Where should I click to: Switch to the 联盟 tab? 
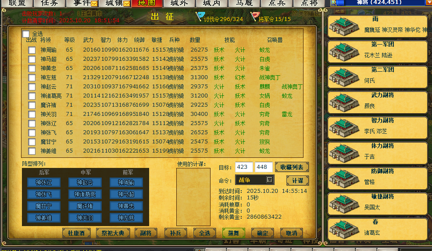(17, 3)
